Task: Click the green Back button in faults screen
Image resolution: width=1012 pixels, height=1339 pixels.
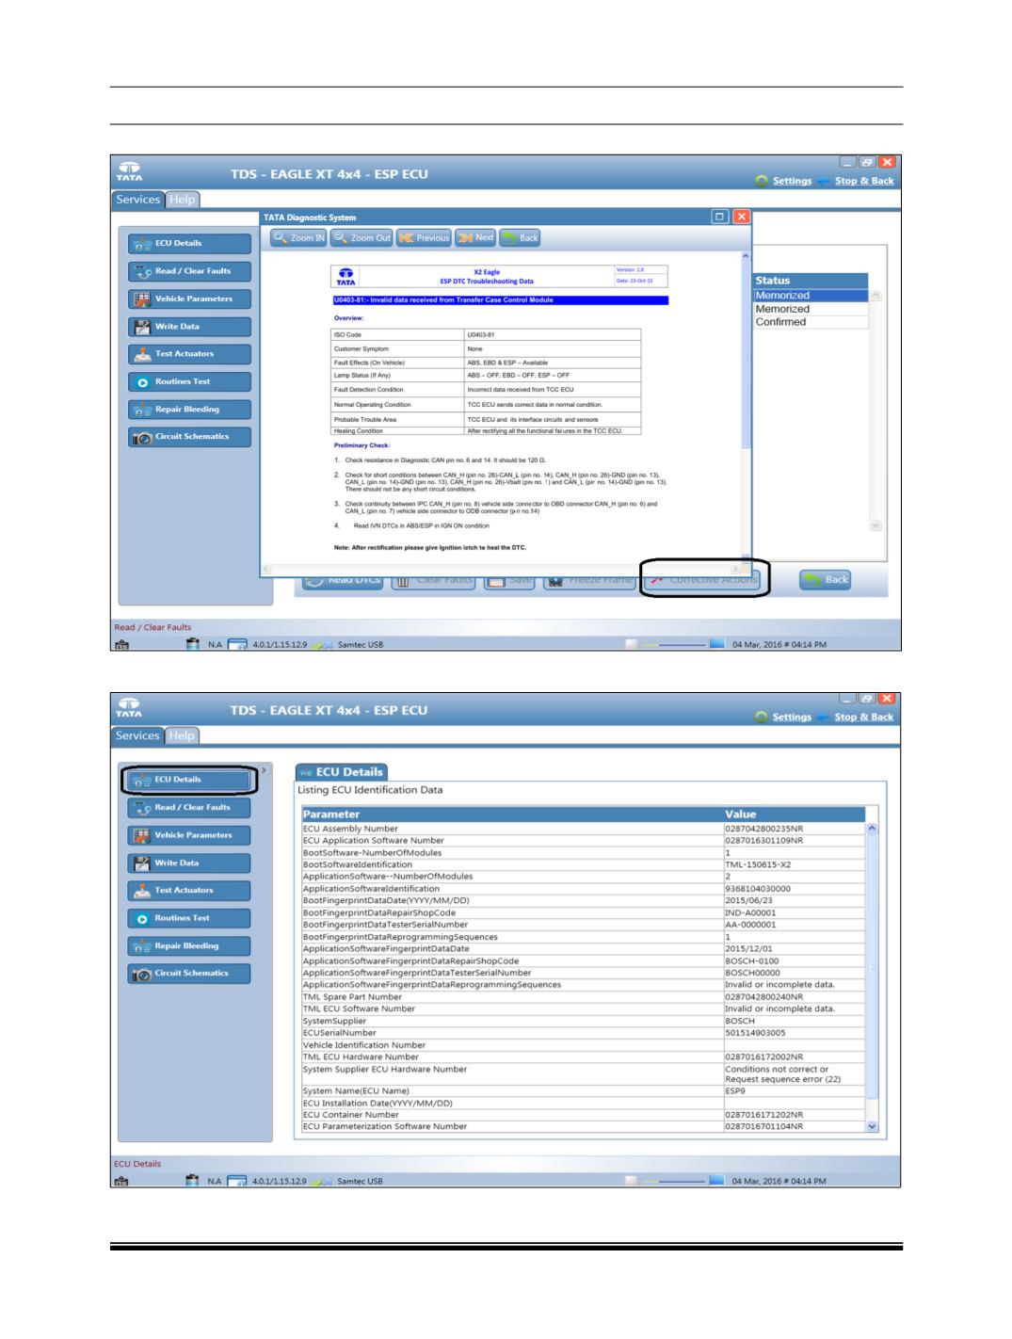Action: (826, 580)
